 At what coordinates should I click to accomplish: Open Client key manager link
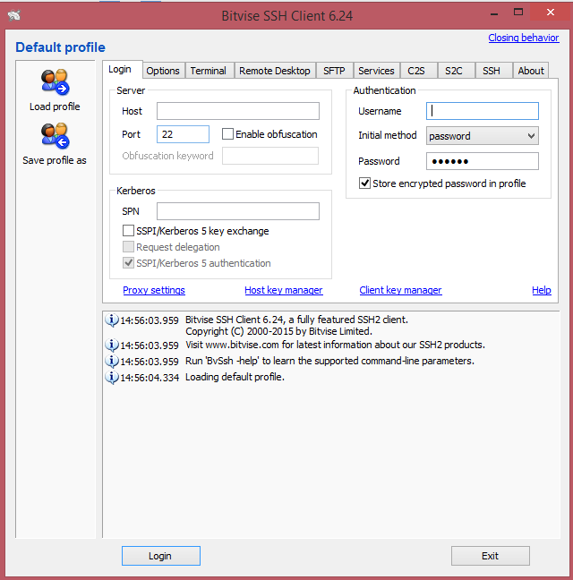click(x=400, y=290)
